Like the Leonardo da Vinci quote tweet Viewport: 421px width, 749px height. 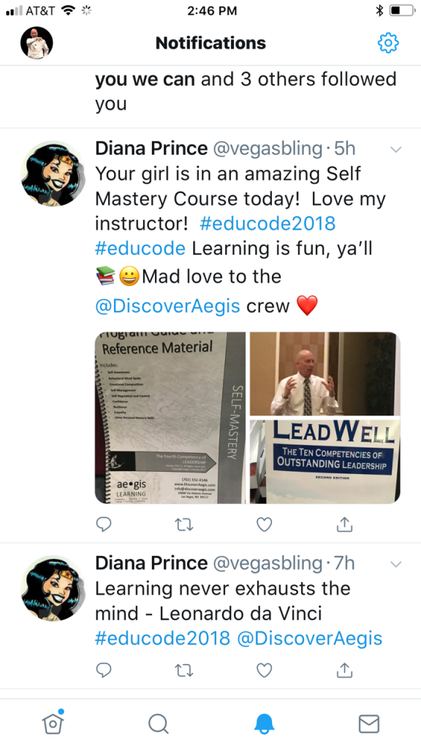[x=264, y=670]
